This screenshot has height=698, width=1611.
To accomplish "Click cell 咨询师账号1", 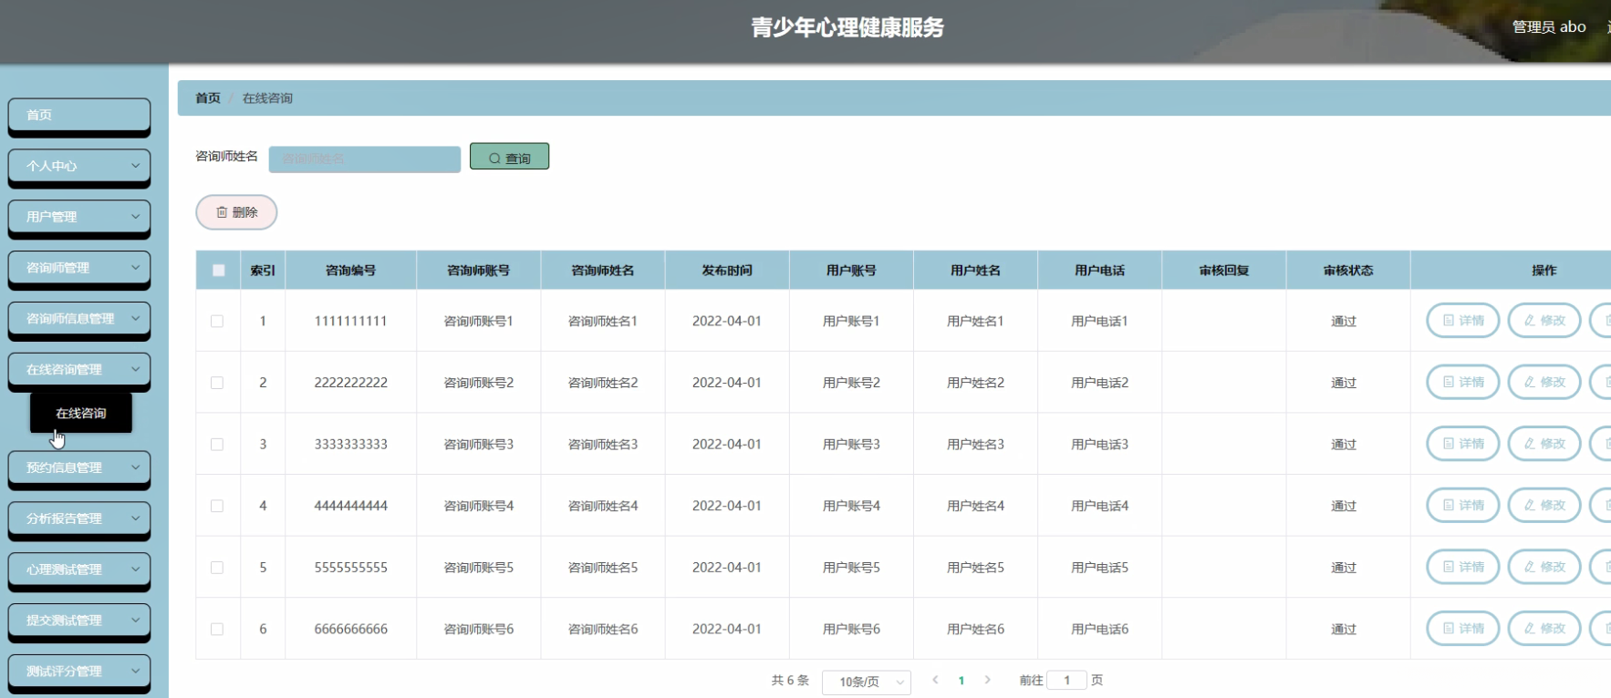I will point(479,321).
